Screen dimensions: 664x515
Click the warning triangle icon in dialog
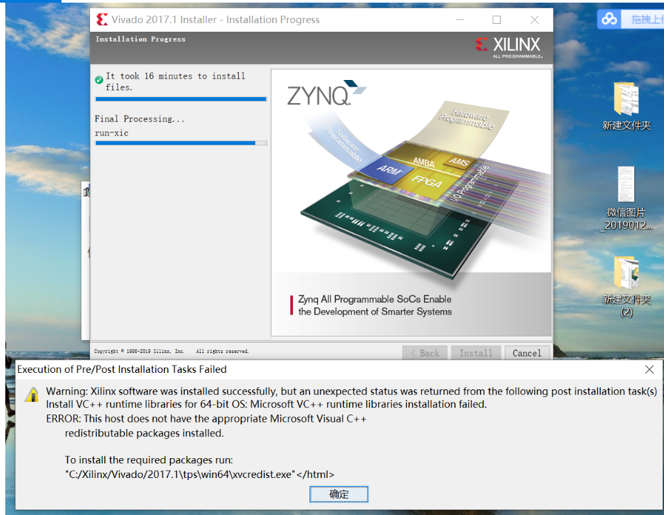[x=32, y=395]
